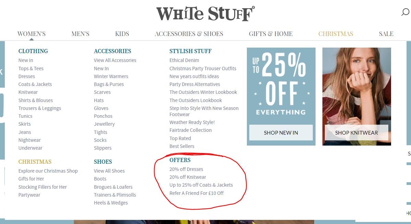
Task: Go to Ethical Denim page
Action: (x=184, y=60)
